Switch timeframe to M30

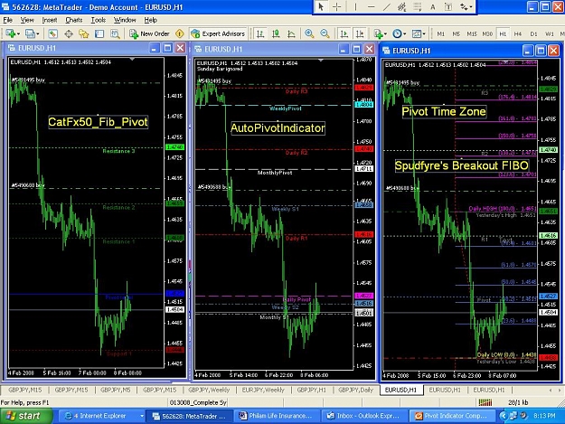click(487, 33)
